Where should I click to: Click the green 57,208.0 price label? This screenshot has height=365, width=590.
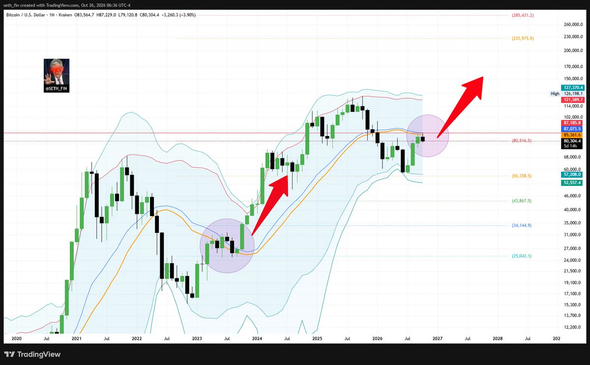click(x=571, y=174)
